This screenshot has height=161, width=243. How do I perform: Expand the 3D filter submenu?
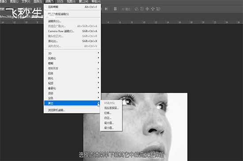(72, 53)
